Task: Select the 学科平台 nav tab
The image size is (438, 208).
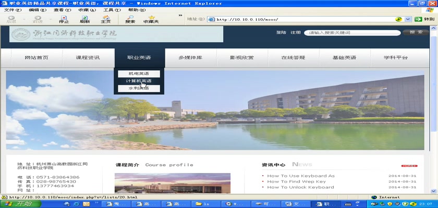Action: (396, 58)
